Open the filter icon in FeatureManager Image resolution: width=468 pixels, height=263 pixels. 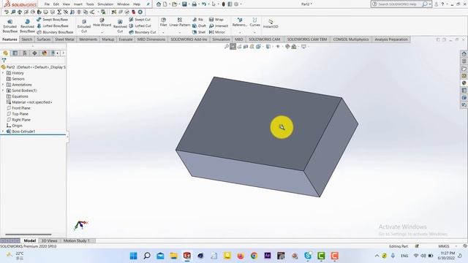point(4,60)
